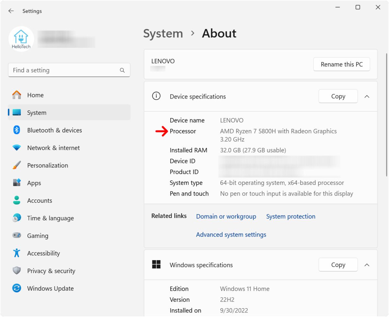The image size is (389, 317).
Task: Select System in the sidebar
Action: coord(69,113)
